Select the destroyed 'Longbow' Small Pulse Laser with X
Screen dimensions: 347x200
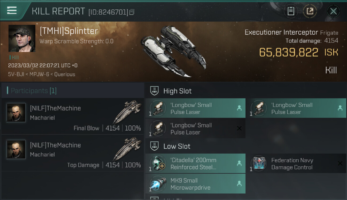pos(195,129)
